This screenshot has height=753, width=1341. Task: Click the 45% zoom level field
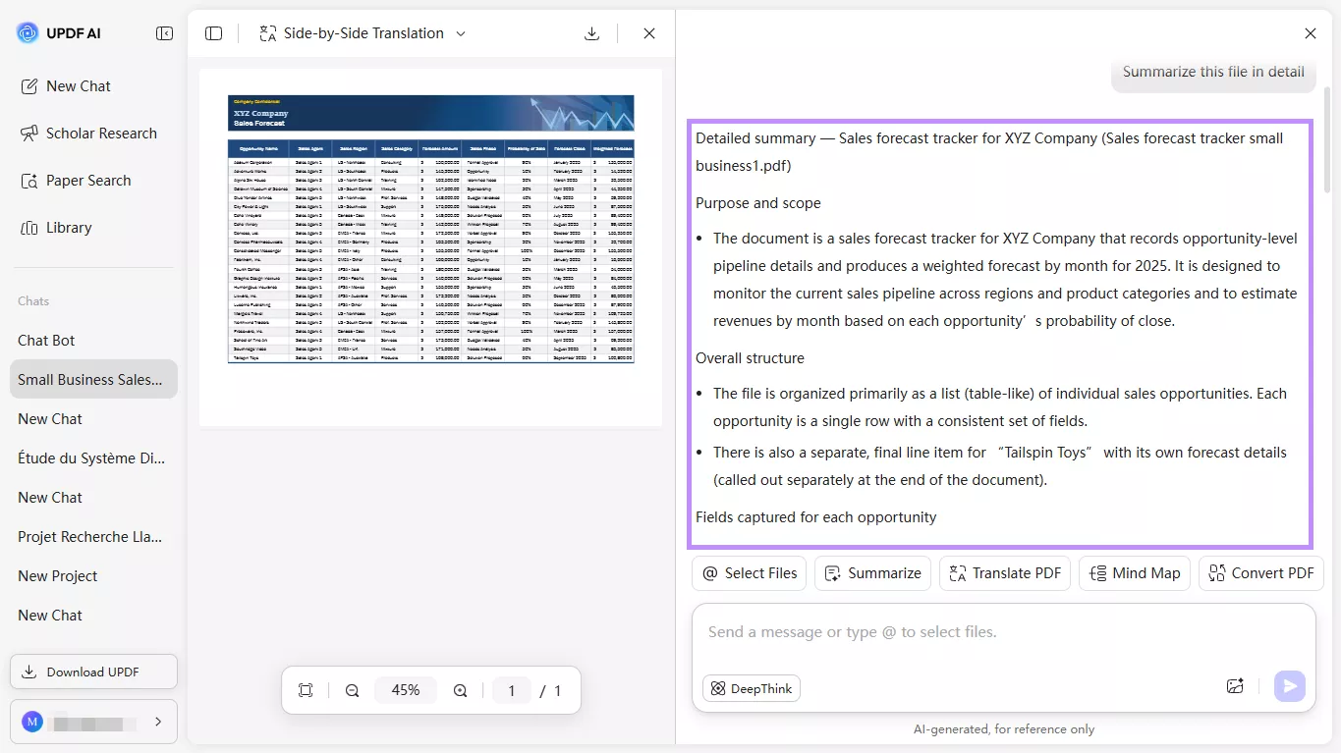pos(406,690)
